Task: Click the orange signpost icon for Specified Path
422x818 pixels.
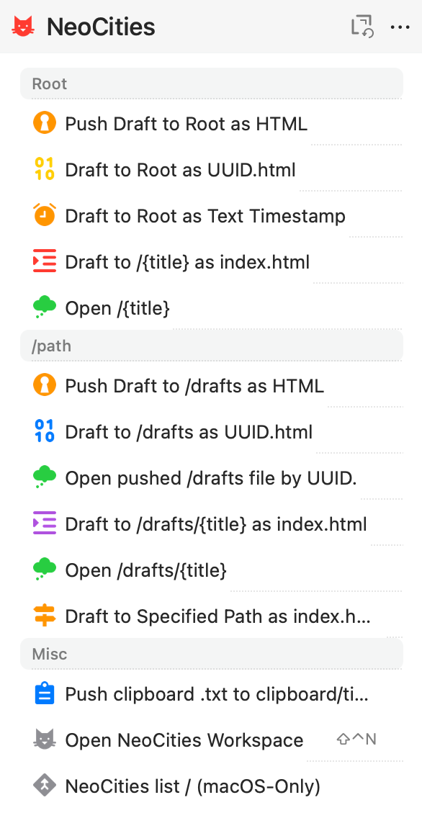Action: pos(45,616)
